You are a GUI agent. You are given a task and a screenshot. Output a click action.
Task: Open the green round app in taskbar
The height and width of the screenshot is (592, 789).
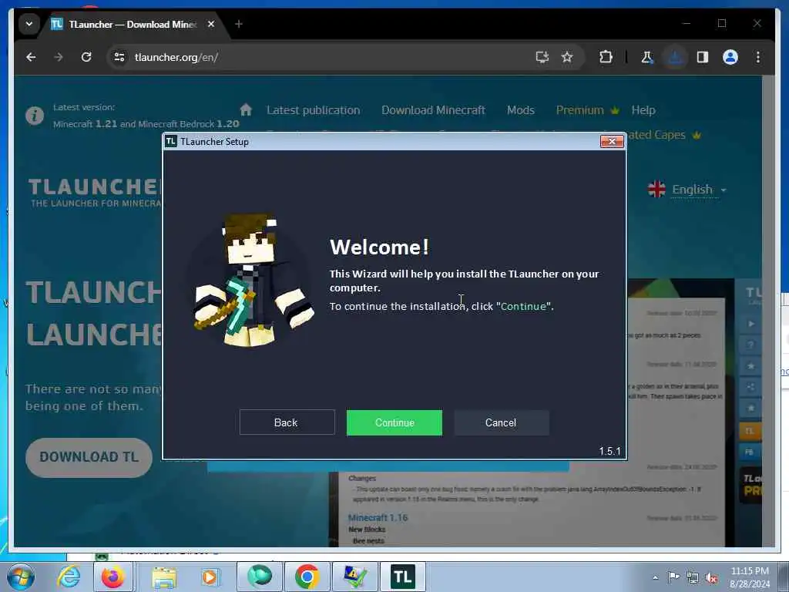click(x=260, y=577)
